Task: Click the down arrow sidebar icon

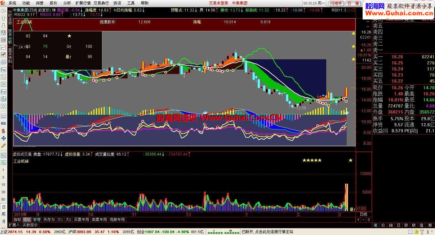Action: (4, 25)
